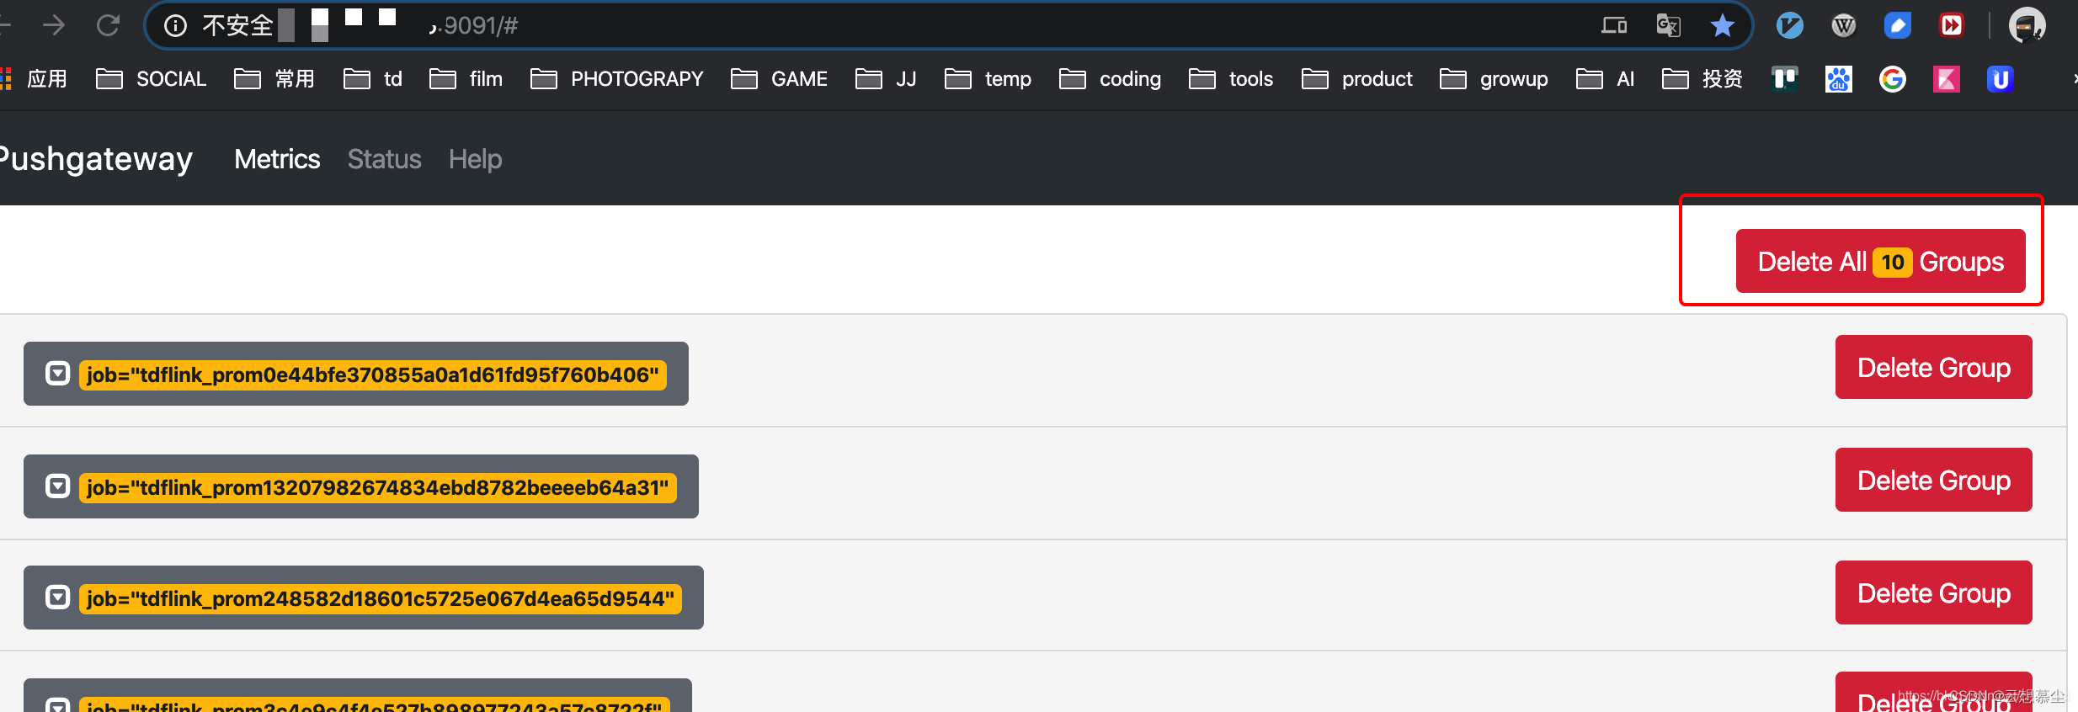Screen dimensions: 2078x712
Task: Switch to the Metrics tab
Action: pos(277,159)
